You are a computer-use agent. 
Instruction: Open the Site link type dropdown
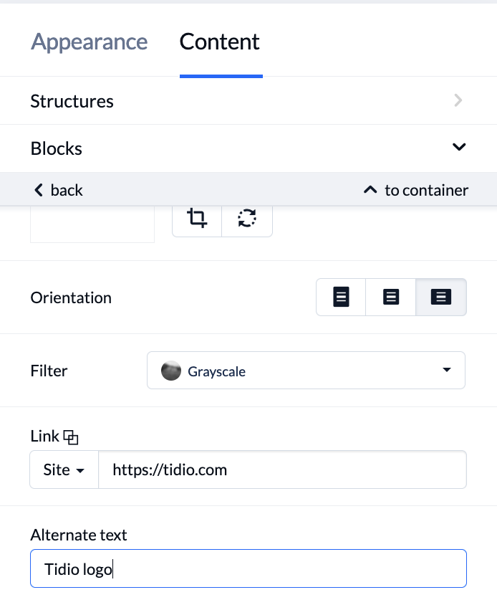[x=64, y=470]
